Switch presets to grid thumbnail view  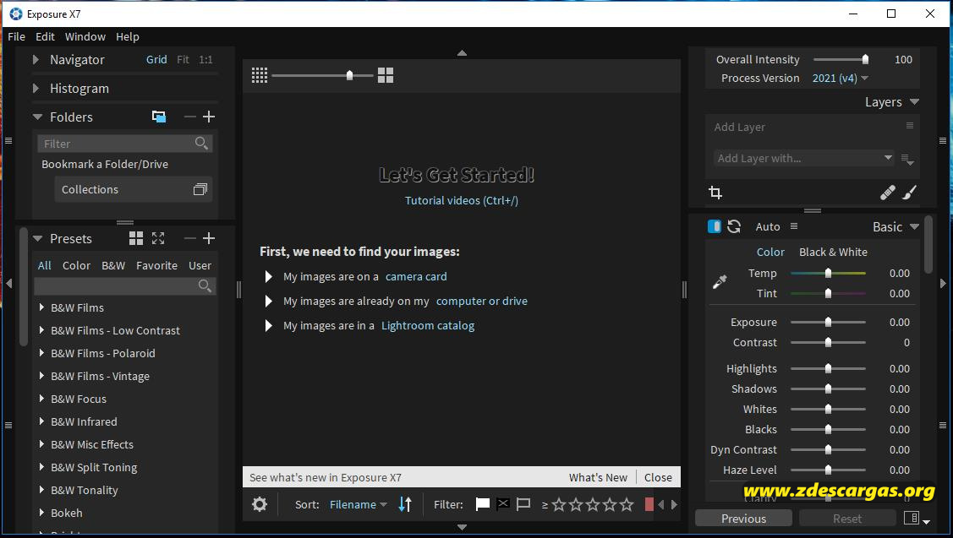tap(136, 238)
